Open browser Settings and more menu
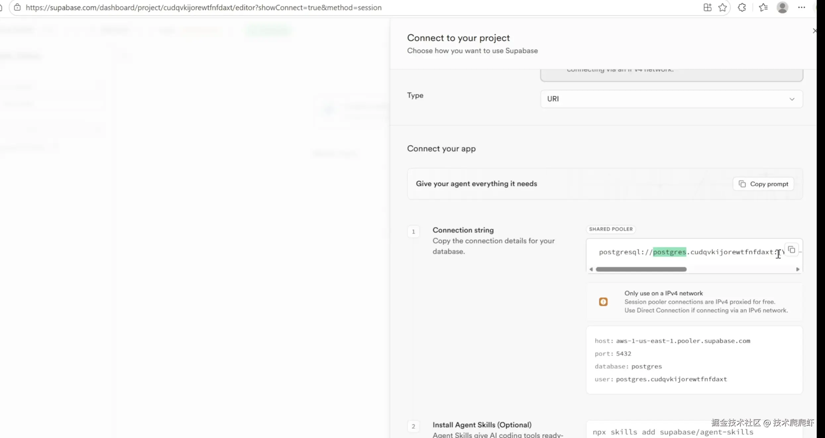This screenshot has width=825, height=438. [x=801, y=7]
